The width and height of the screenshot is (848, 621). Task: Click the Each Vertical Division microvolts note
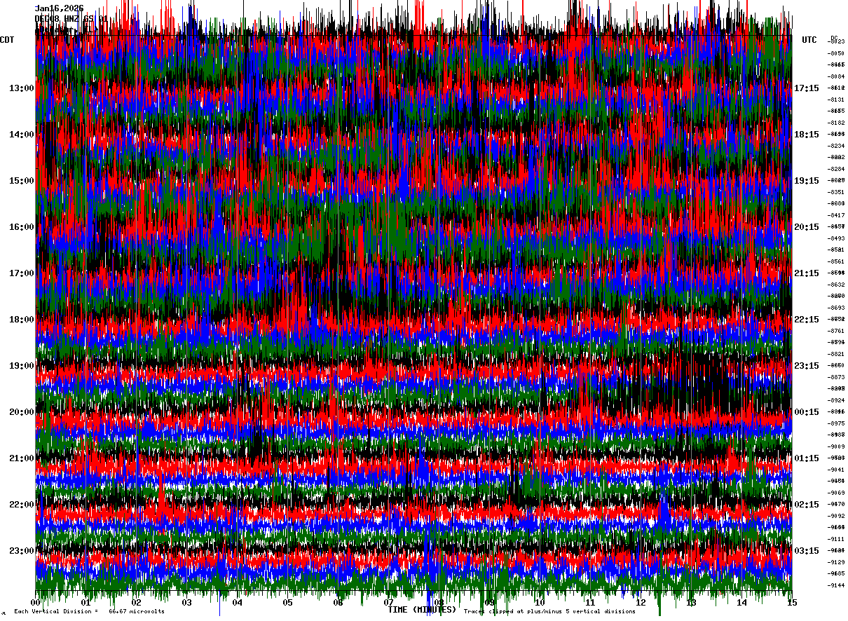click(x=90, y=612)
